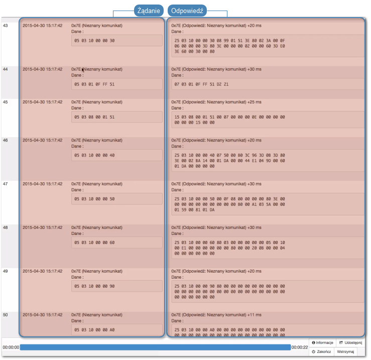Select row number 45

coord(5,102)
